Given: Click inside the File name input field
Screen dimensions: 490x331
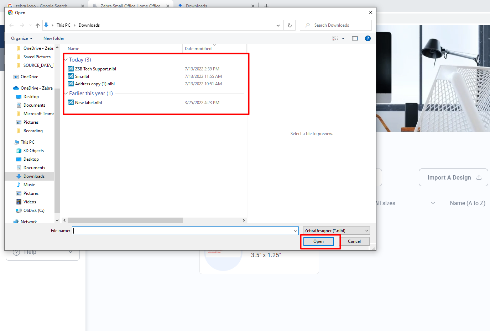Looking at the screenshot, I should (185, 230).
